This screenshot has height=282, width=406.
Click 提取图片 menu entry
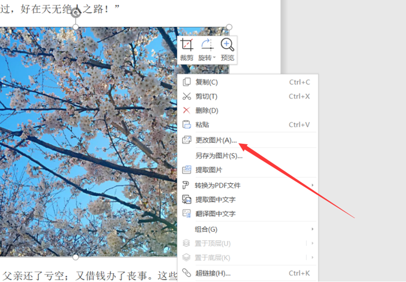pyautogui.click(x=248, y=170)
